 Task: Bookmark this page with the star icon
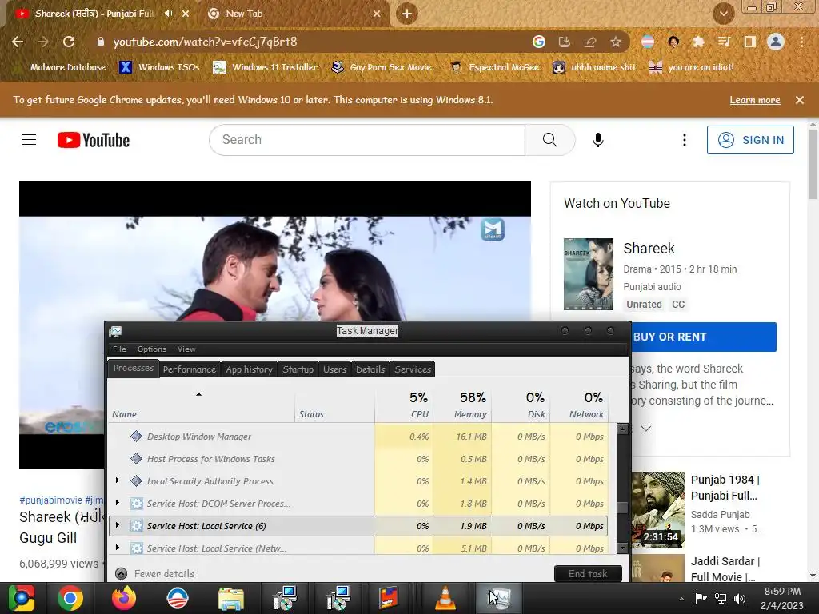pyautogui.click(x=616, y=42)
